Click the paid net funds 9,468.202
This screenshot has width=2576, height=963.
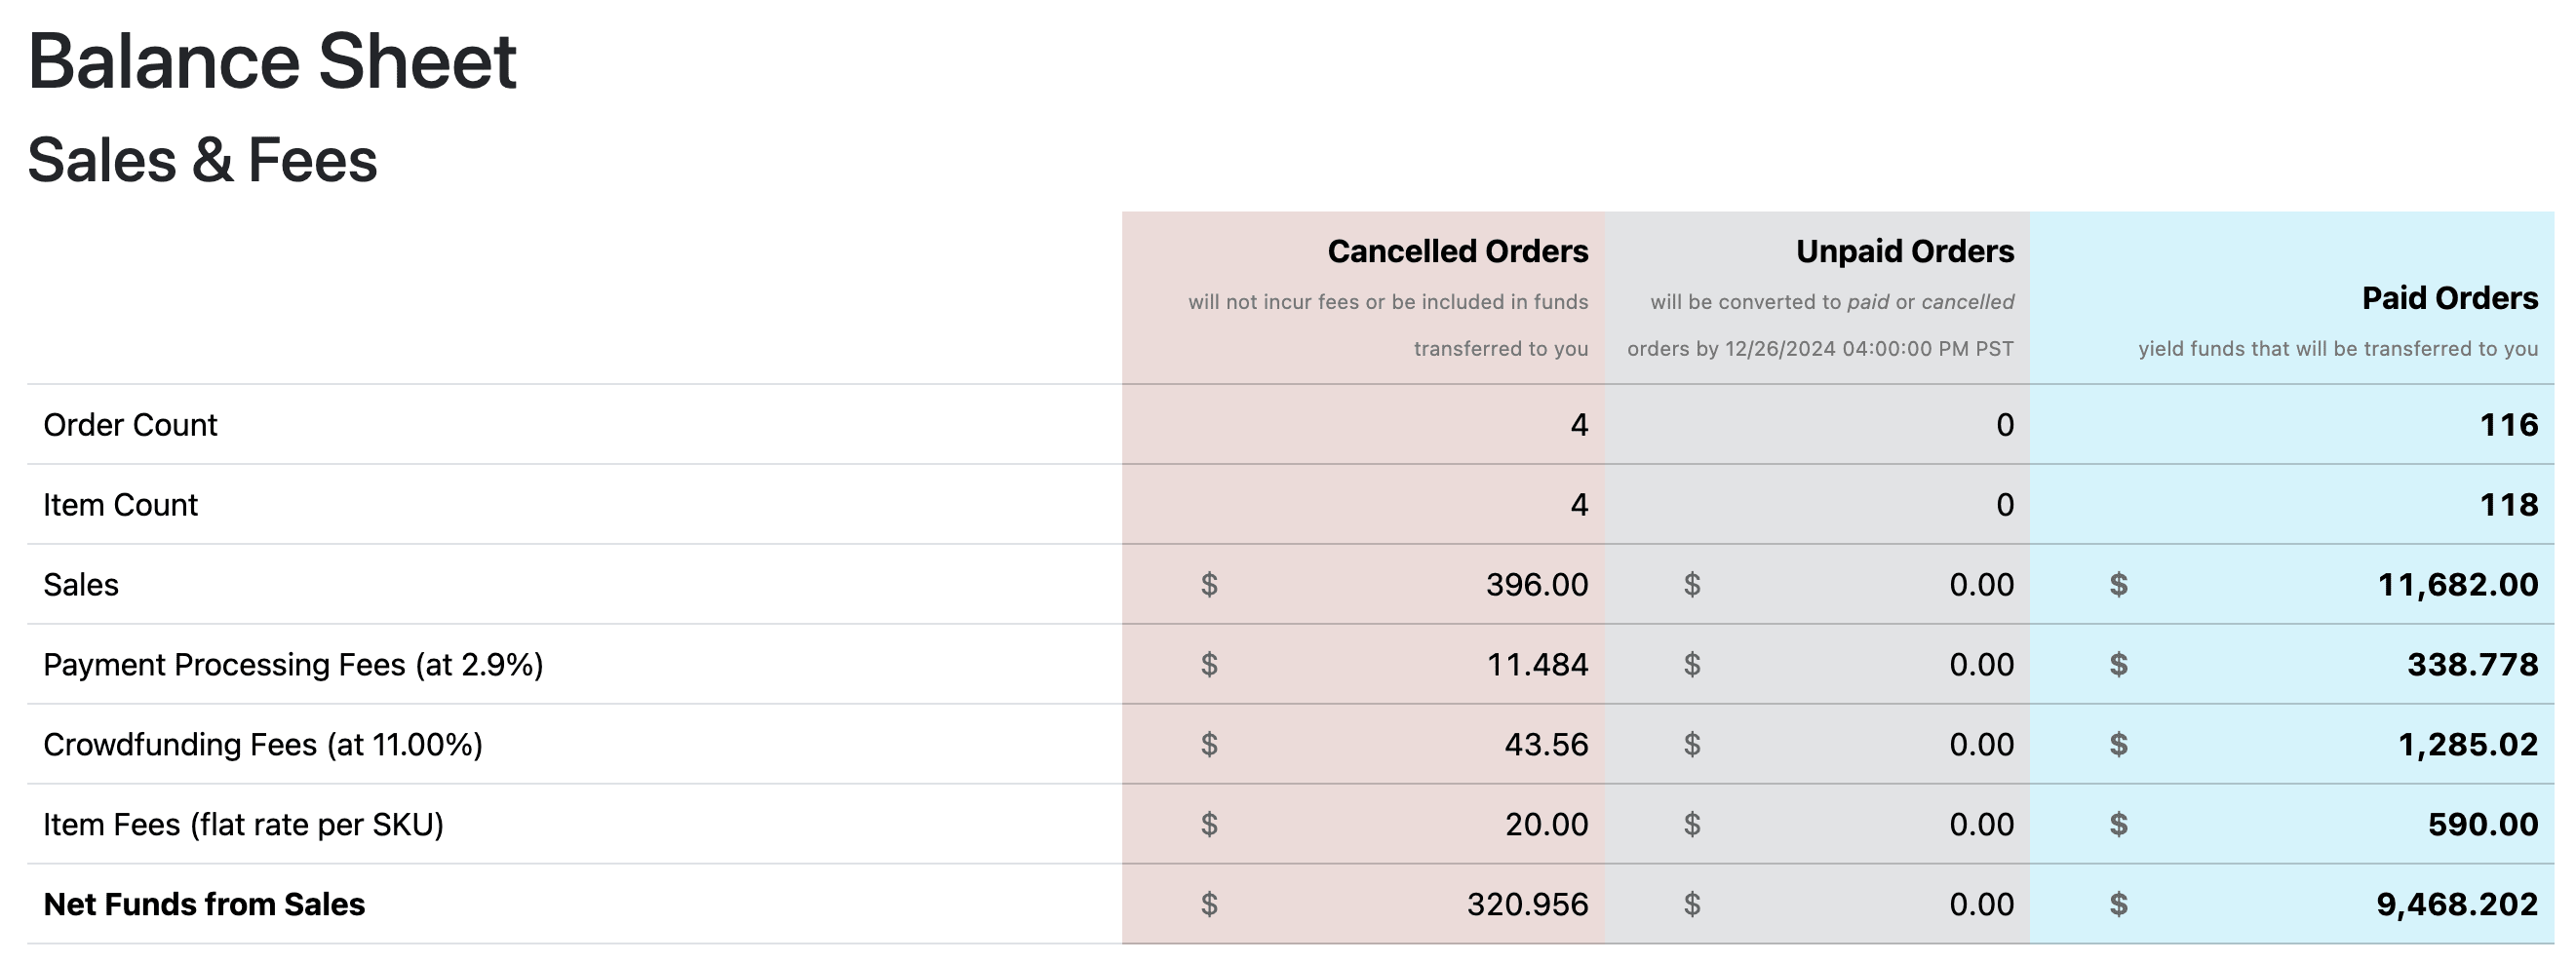coord(2456,904)
